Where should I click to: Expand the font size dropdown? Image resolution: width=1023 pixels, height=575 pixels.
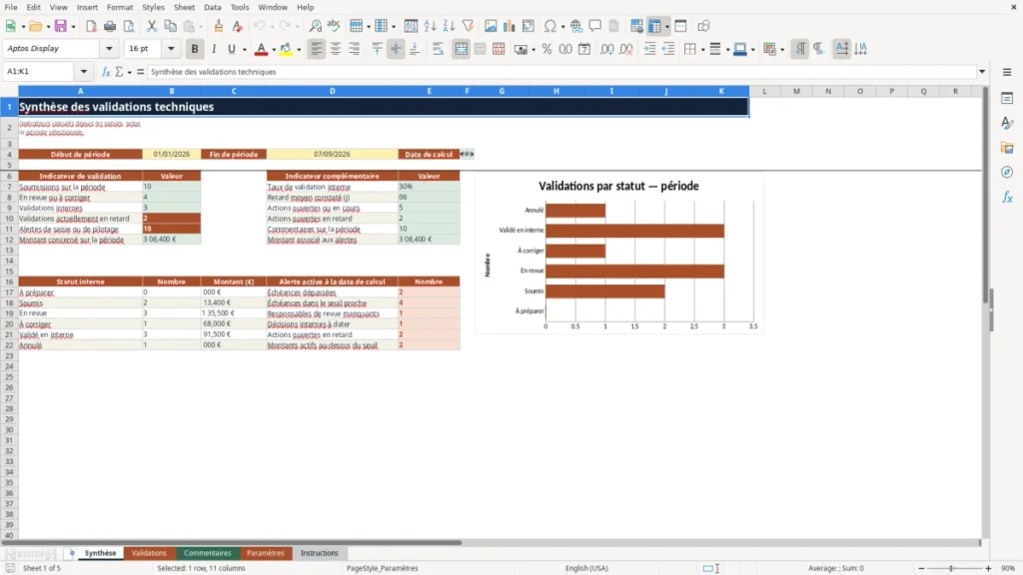tap(171, 49)
